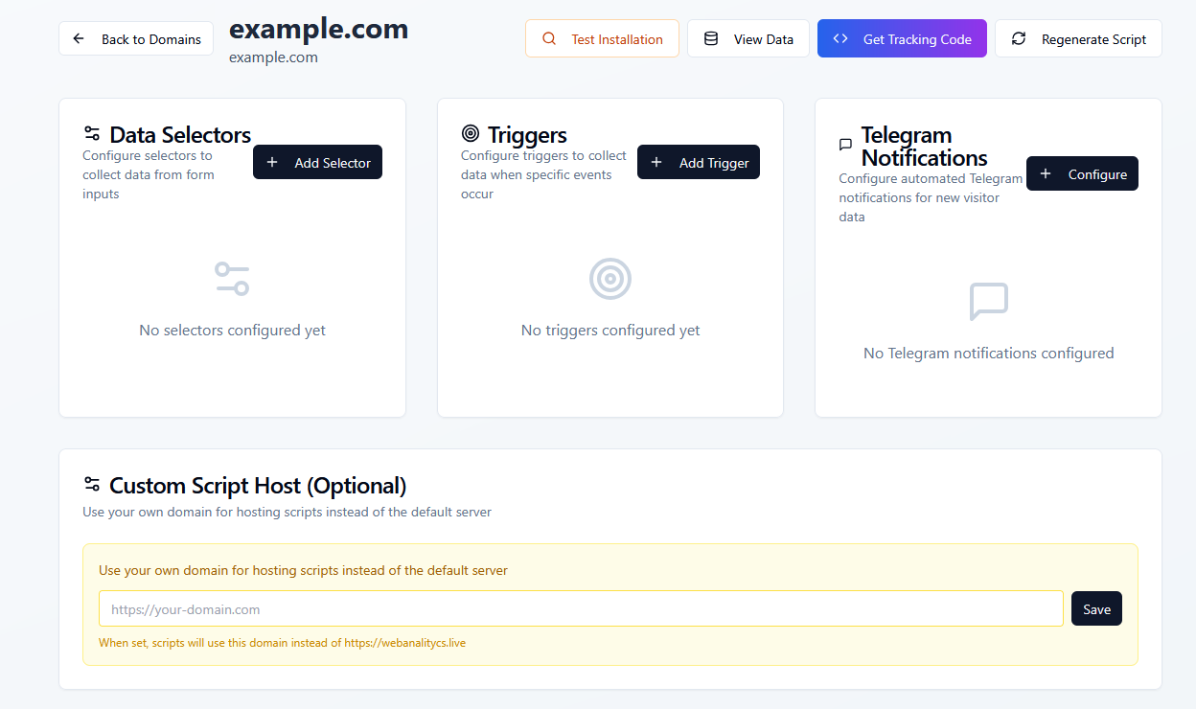Click the Triggers target icon
Screen dimensions: 1196x709
click(470, 134)
